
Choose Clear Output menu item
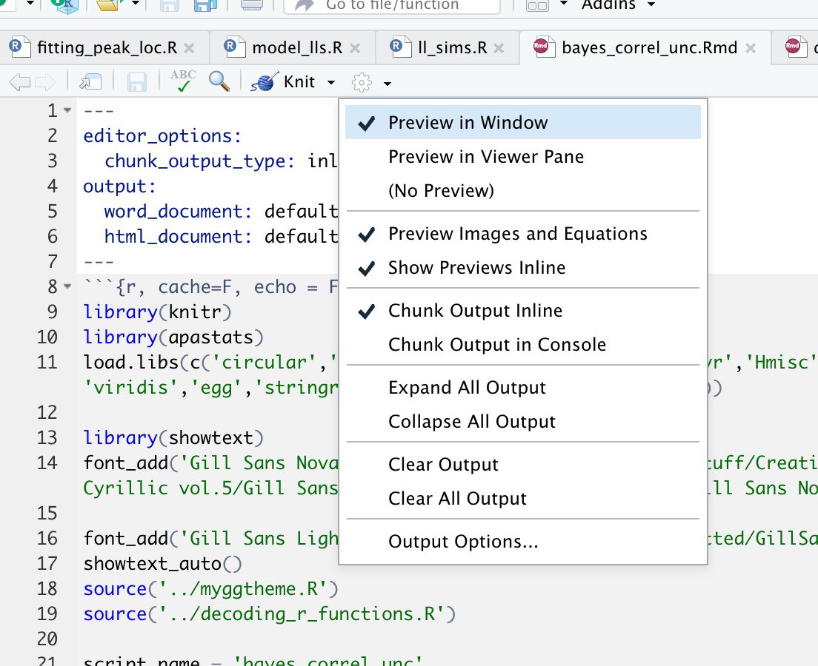coord(522,464)
